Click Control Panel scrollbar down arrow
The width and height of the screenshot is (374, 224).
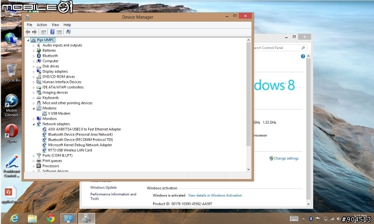[x=308, y=204]
